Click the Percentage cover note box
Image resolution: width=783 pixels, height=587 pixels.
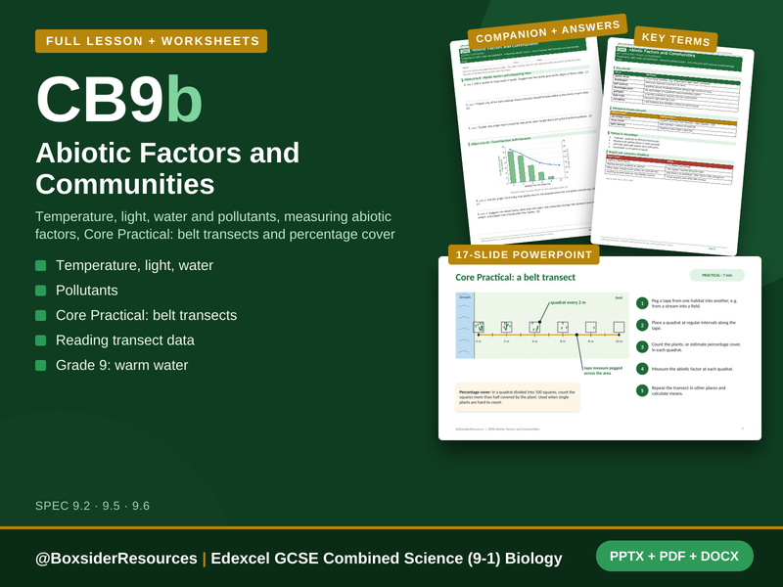tap(518, 397)
